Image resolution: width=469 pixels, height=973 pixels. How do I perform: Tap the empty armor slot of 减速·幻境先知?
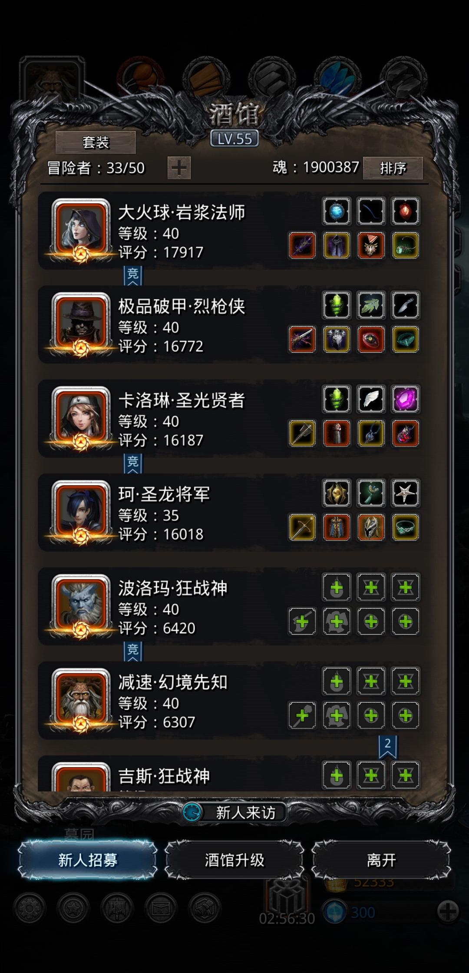click(x=337, y=715)
